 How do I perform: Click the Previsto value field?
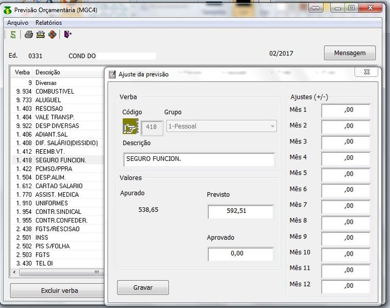click(241, 211)
